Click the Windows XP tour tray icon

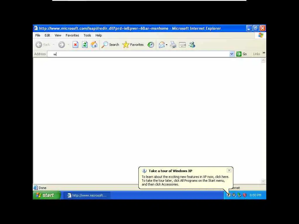[x=228, y=195]
